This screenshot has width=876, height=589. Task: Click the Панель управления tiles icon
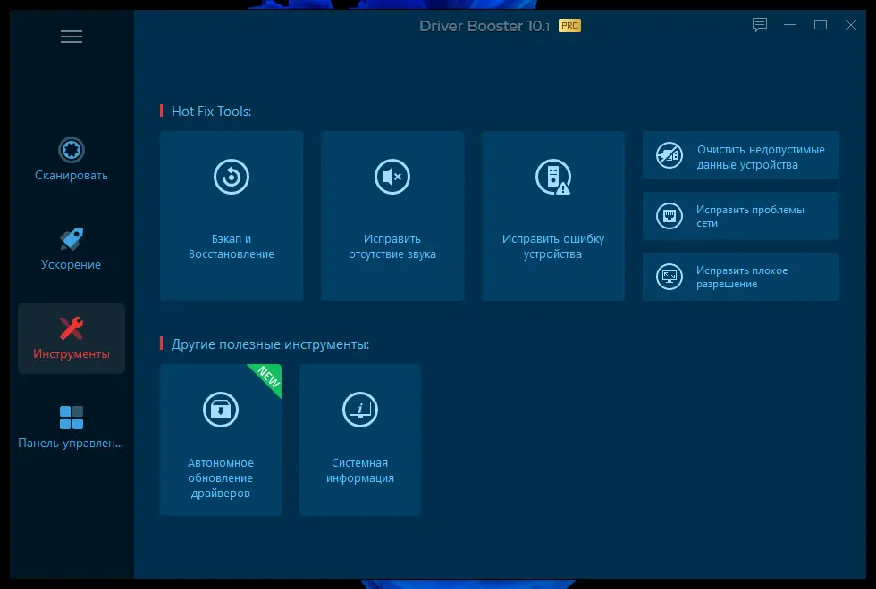[x=72, y=418]
